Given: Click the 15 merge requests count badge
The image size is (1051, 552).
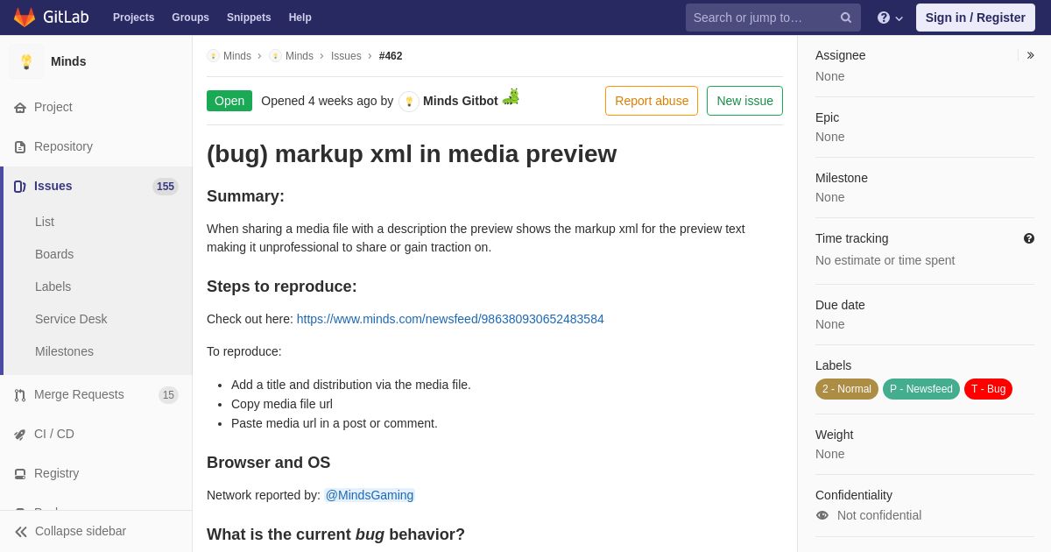Looking at the screenshot, I should pyautogui.click(x=168, y=395).
